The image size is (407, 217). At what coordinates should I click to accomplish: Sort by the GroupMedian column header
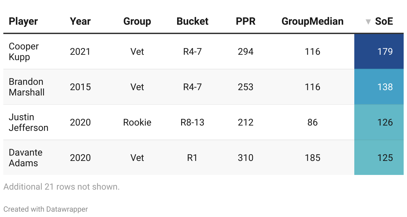pos(312,21)
